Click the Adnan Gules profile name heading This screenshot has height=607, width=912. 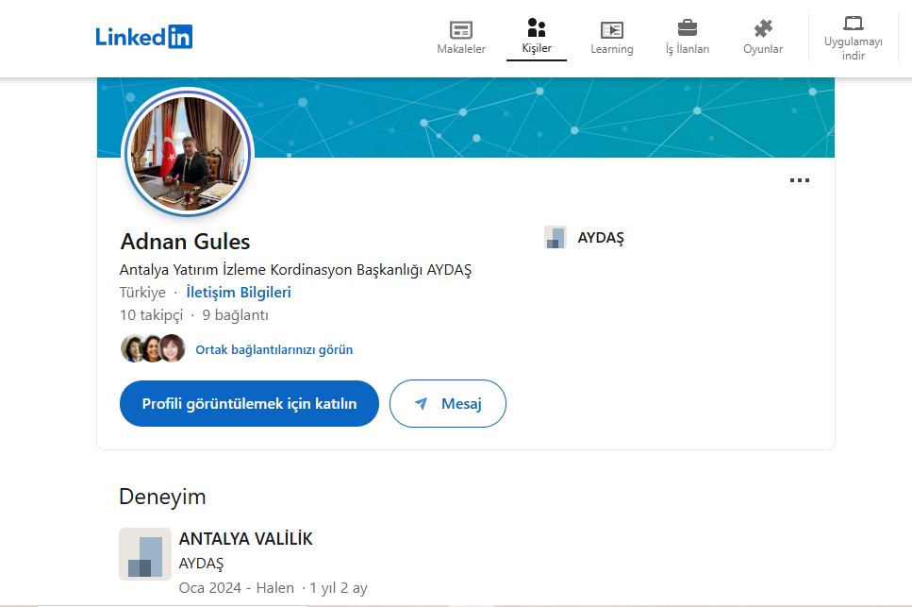tap(186, 241)
